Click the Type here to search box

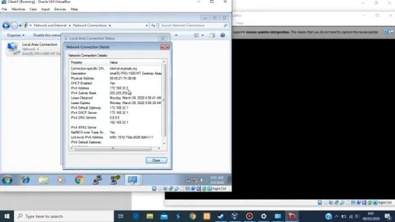point(64,216)
